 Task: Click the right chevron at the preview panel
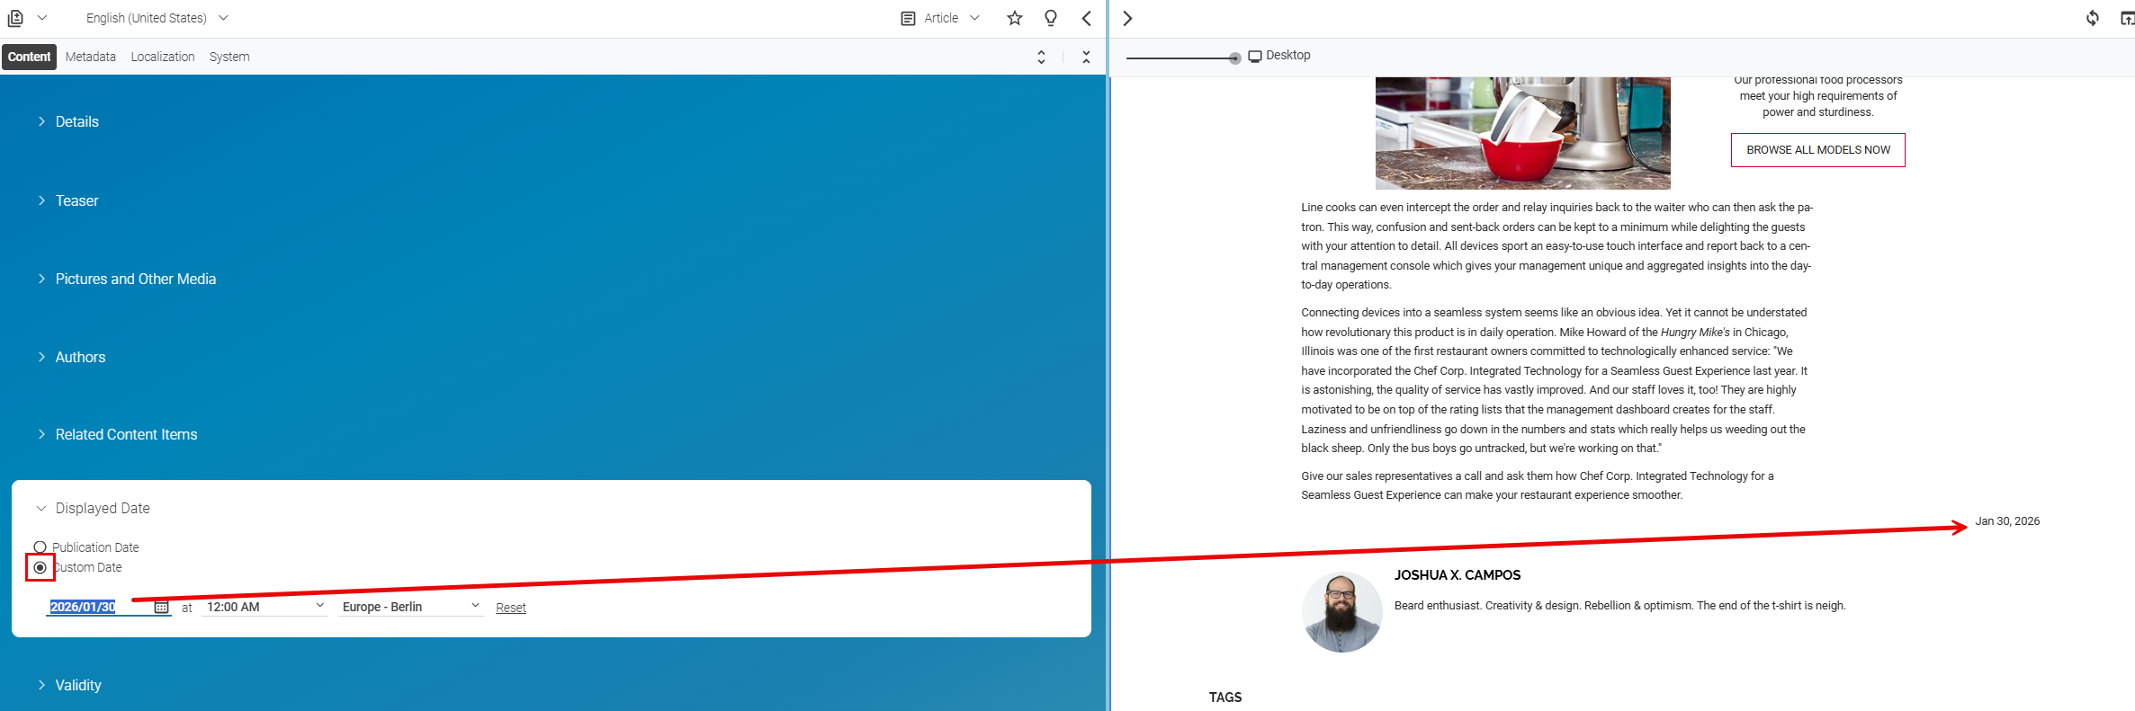click(x=1127, y=18)
